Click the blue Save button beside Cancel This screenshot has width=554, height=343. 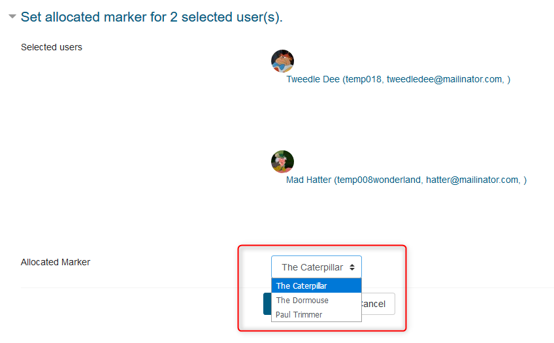(267, 304)
